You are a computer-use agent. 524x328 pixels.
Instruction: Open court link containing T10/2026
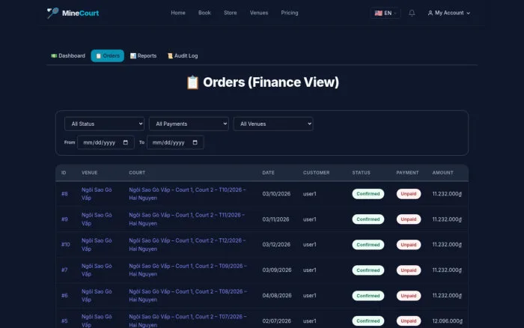click(187, 194)
